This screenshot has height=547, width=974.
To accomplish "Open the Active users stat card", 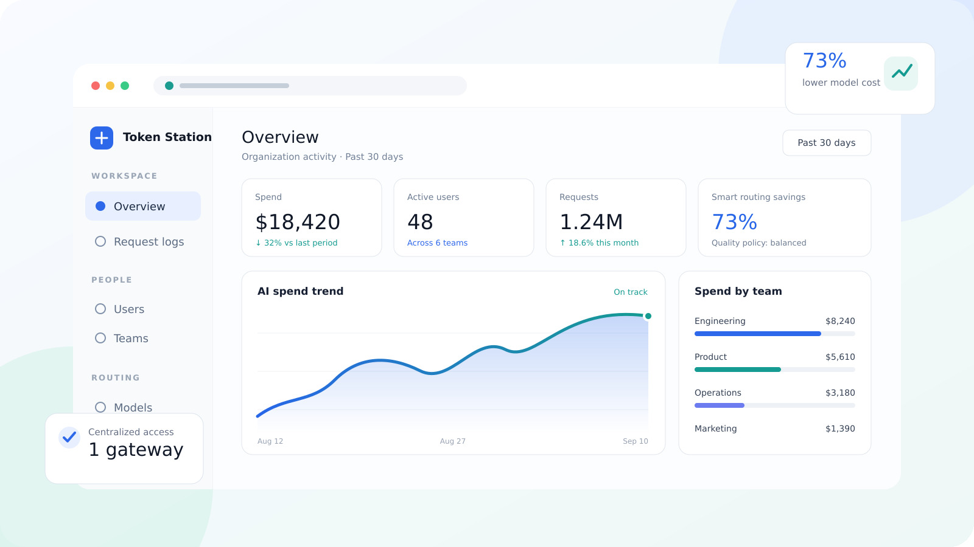I will click(464, 218).
